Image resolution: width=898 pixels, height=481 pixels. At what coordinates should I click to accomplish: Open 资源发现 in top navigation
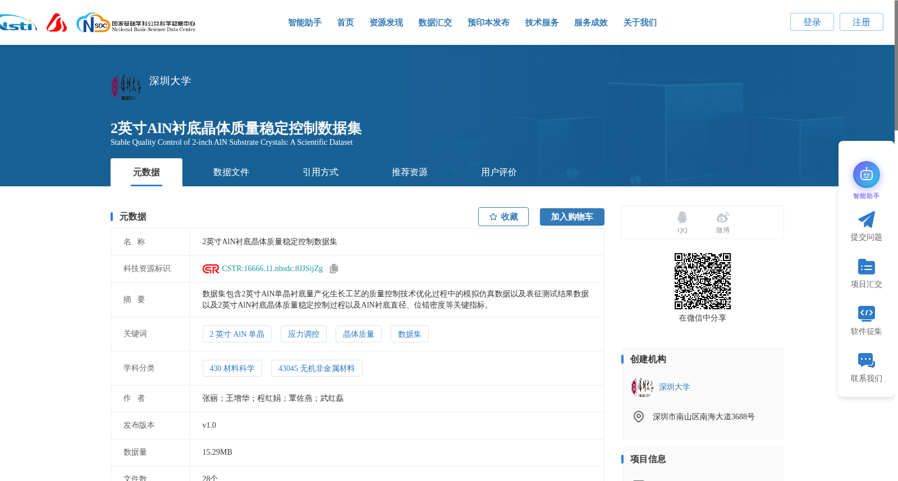pyautogui.click(x=386, y=22)
